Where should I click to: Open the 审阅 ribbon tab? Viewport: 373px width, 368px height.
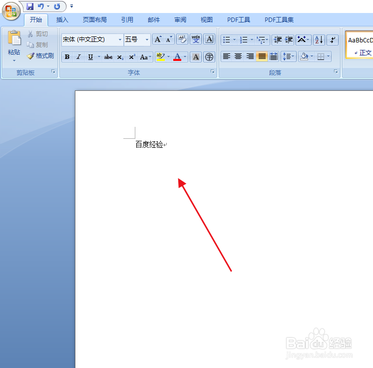pos(180,20)
